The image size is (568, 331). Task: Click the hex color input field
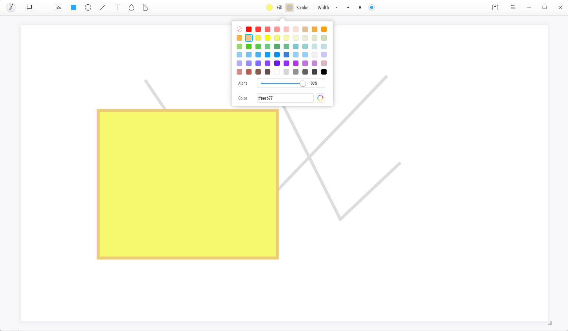[285, 98]
